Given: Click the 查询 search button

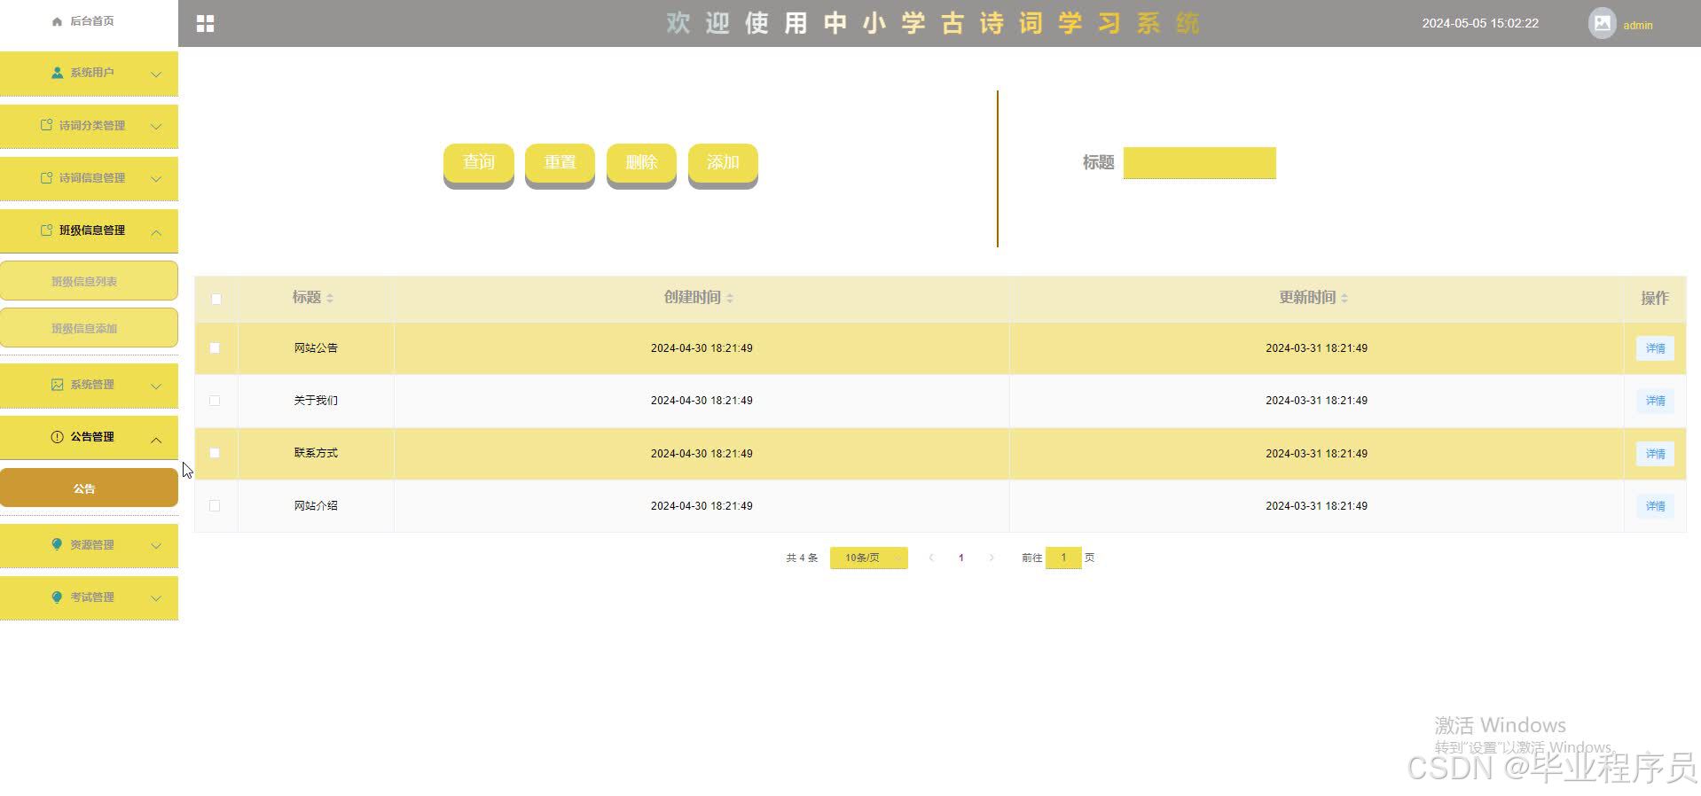Looking at the screenshot, I should pyautogui.click(x=479, y=164).
